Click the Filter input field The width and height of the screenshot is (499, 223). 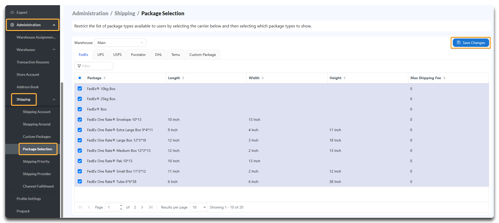[x=94, y=66]
